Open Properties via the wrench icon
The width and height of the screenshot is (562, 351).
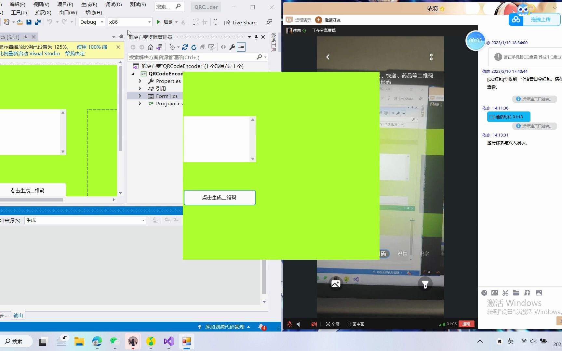[x=232, y=47]
